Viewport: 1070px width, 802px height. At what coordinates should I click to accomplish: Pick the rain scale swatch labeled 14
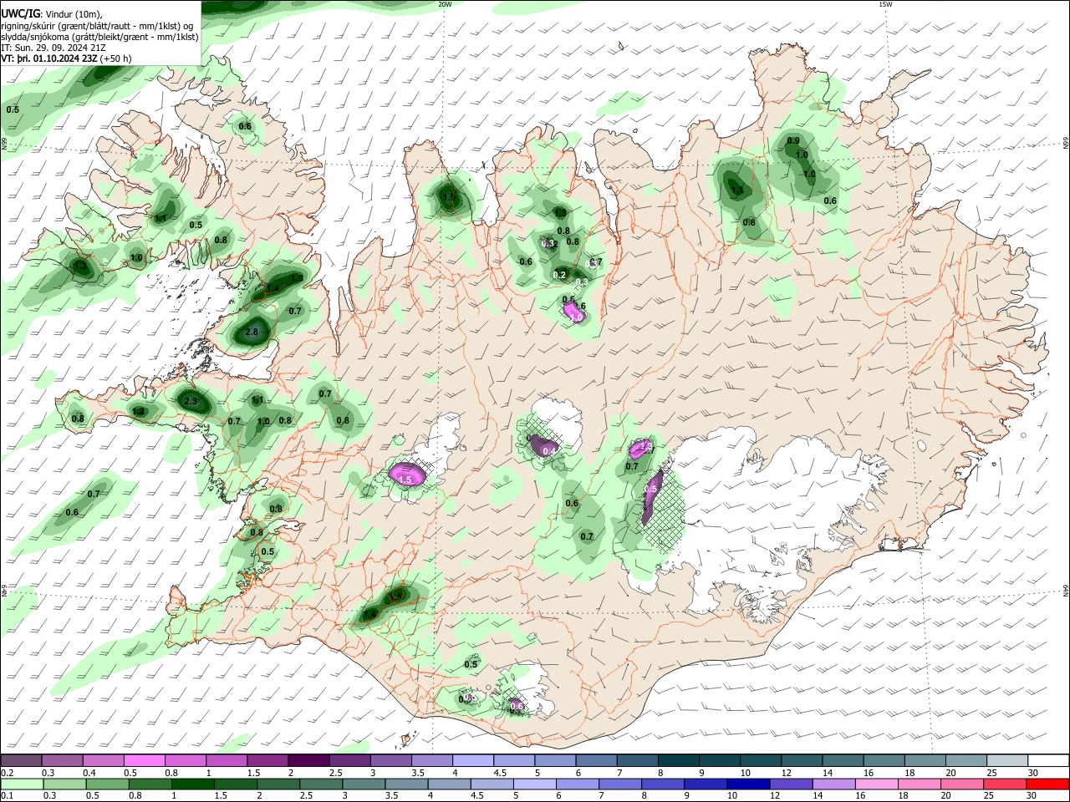point(832,784)
